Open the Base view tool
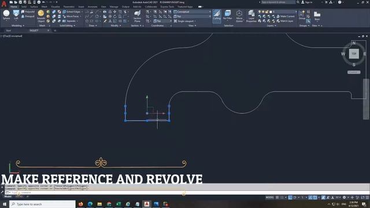This screenshot has width=370, height=208. [317, 16]
